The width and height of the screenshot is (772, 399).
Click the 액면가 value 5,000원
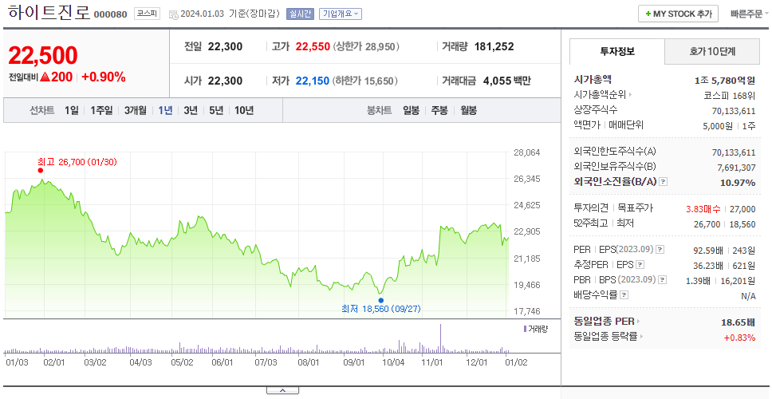tap(718, 125)
